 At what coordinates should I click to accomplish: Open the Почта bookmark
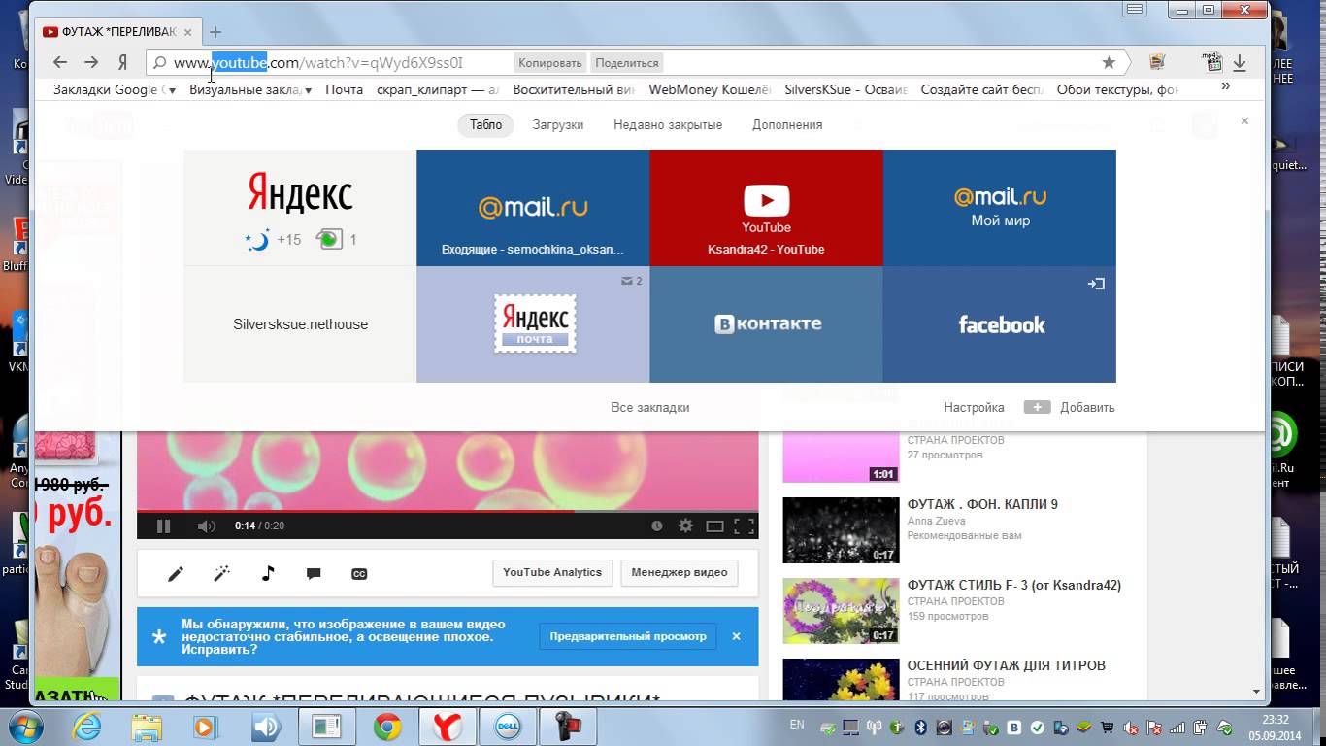[x=344, y=89]
